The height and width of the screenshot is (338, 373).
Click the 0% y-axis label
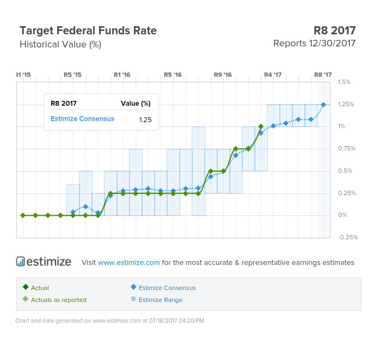tap(343, 215)
